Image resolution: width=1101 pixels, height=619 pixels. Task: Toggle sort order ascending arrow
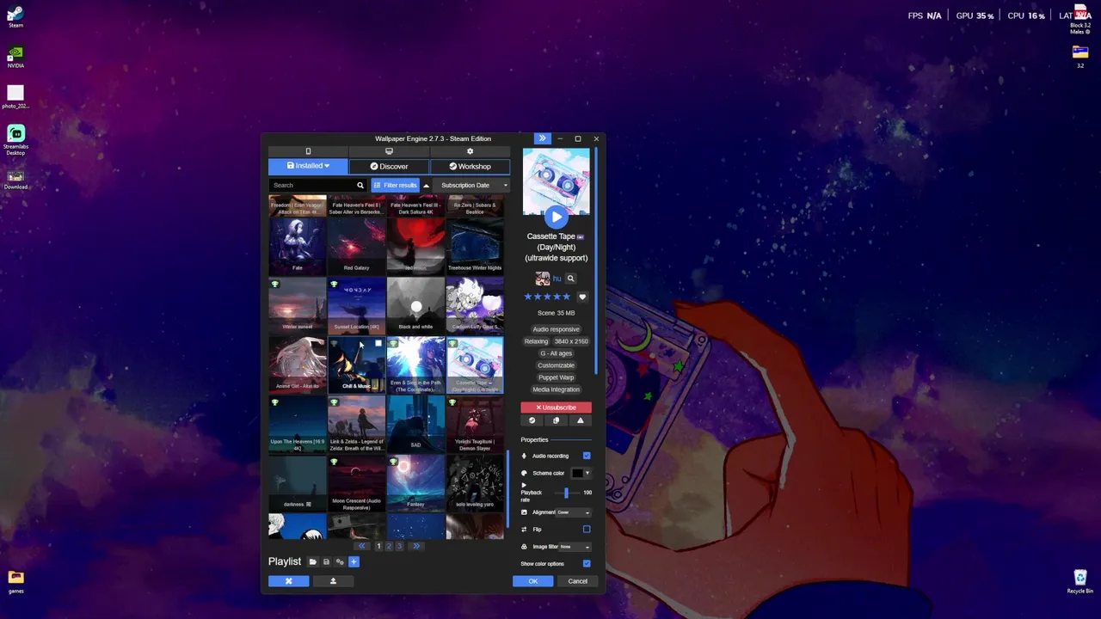(426, 185)
